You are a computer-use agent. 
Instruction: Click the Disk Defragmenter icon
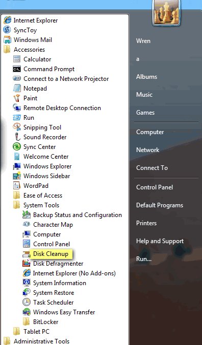27,264
